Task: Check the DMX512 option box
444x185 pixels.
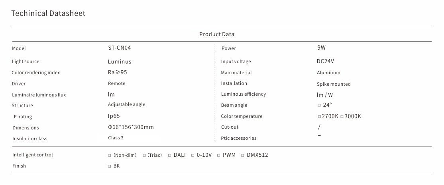Action: coord(243,155)
